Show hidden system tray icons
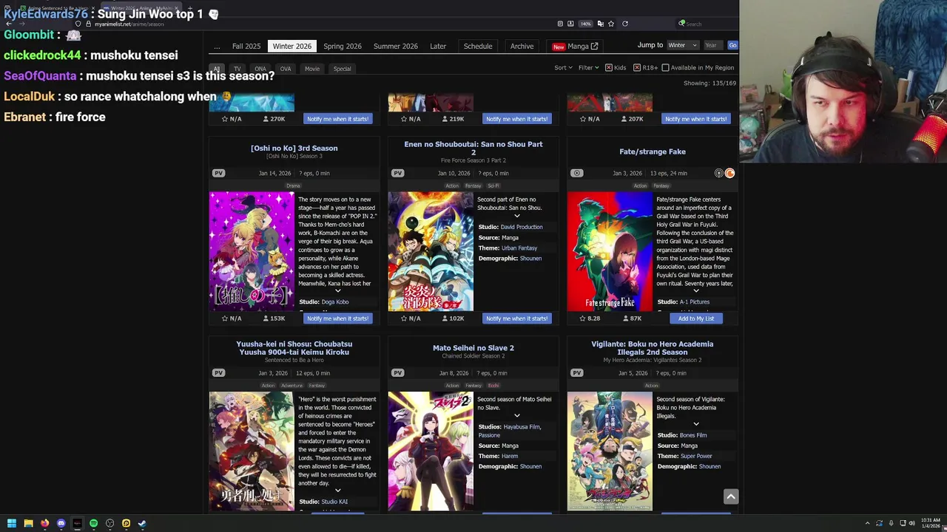947x532 pixels. click(867, 523)
